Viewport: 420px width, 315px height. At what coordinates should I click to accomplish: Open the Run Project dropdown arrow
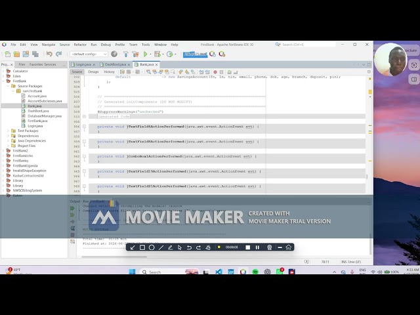[150, 54]
